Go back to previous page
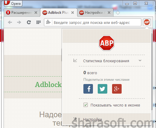 click(10, 22)
